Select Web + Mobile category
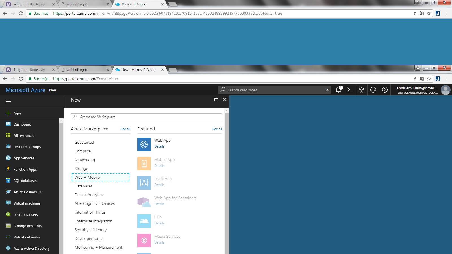This screenshot has height=254, width=452. click(101, 177)
